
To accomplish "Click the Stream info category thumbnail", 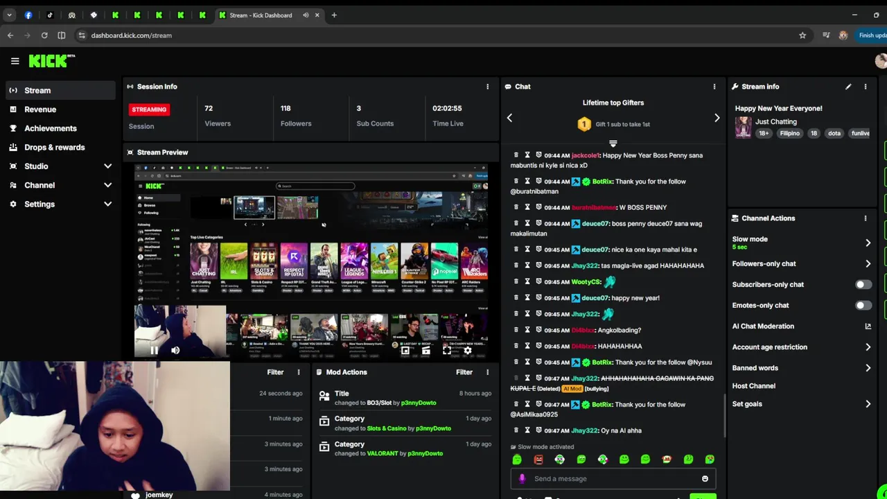I will tap(743, 127).
